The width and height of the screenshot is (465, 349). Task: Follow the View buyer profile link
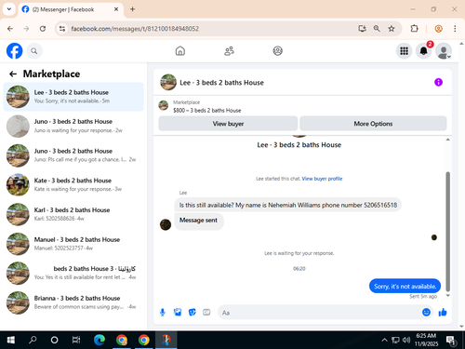(x=322, y=179)
